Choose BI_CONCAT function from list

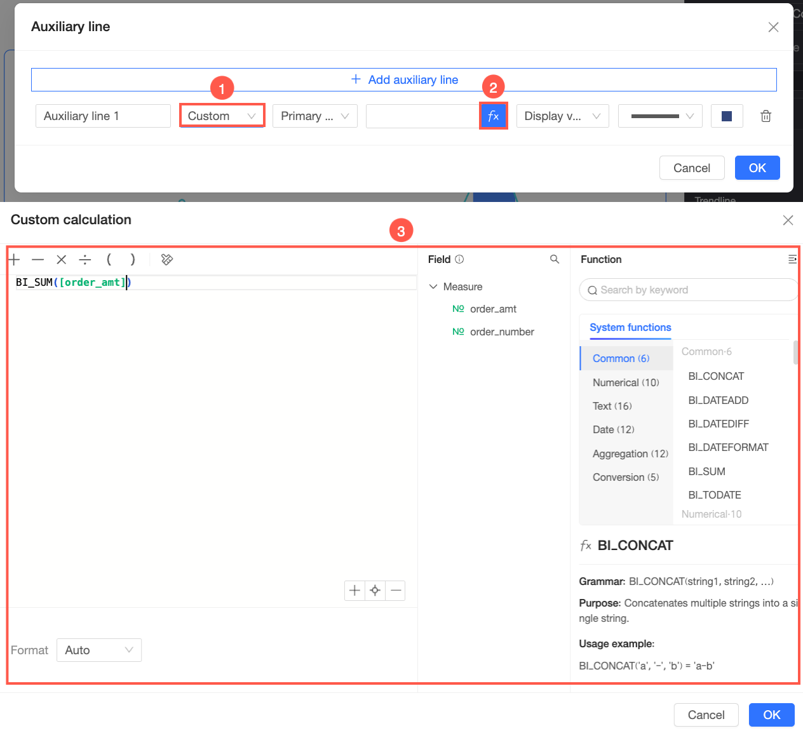coord(716,376)
